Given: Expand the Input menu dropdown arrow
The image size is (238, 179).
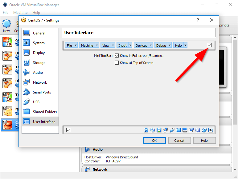Looking at the screenshot, I should (130, 45).
